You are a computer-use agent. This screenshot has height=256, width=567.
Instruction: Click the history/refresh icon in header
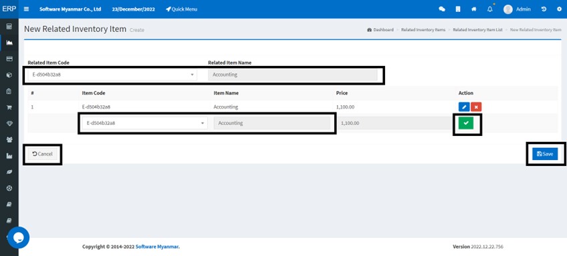(544, 9)
